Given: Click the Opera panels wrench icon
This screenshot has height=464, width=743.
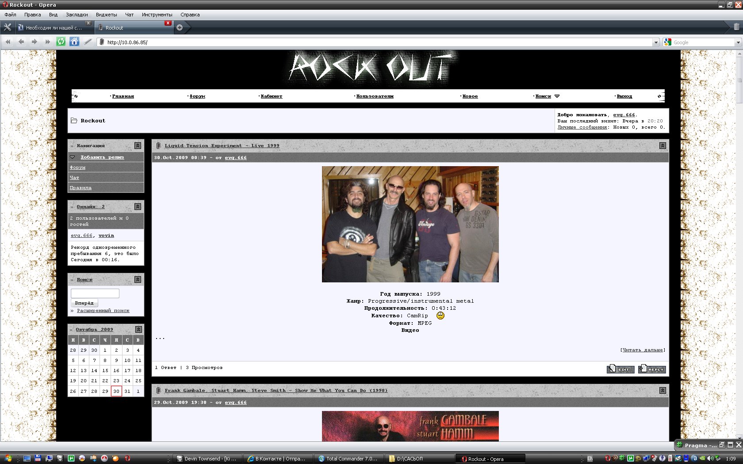Looking at the screenshot, I should coord(7,27).
